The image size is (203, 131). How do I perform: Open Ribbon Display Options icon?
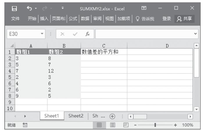tap(143, 6)
